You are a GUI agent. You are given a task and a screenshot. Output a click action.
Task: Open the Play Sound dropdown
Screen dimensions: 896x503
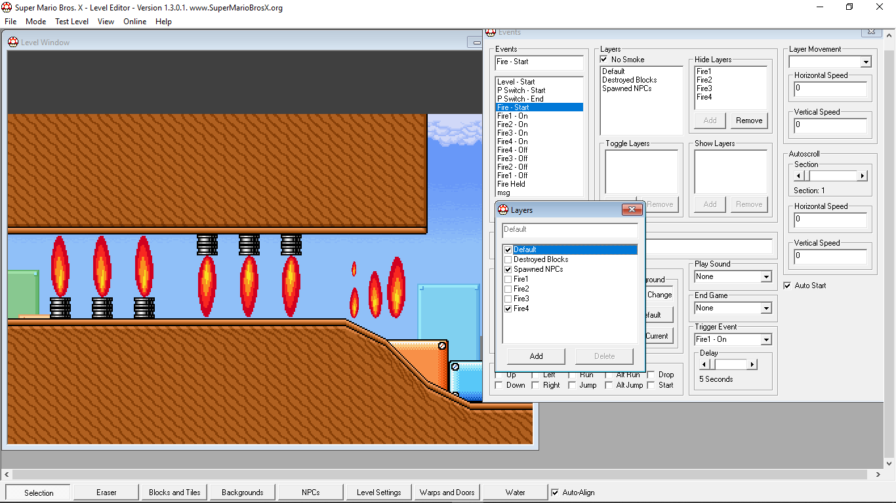(766, 277)
